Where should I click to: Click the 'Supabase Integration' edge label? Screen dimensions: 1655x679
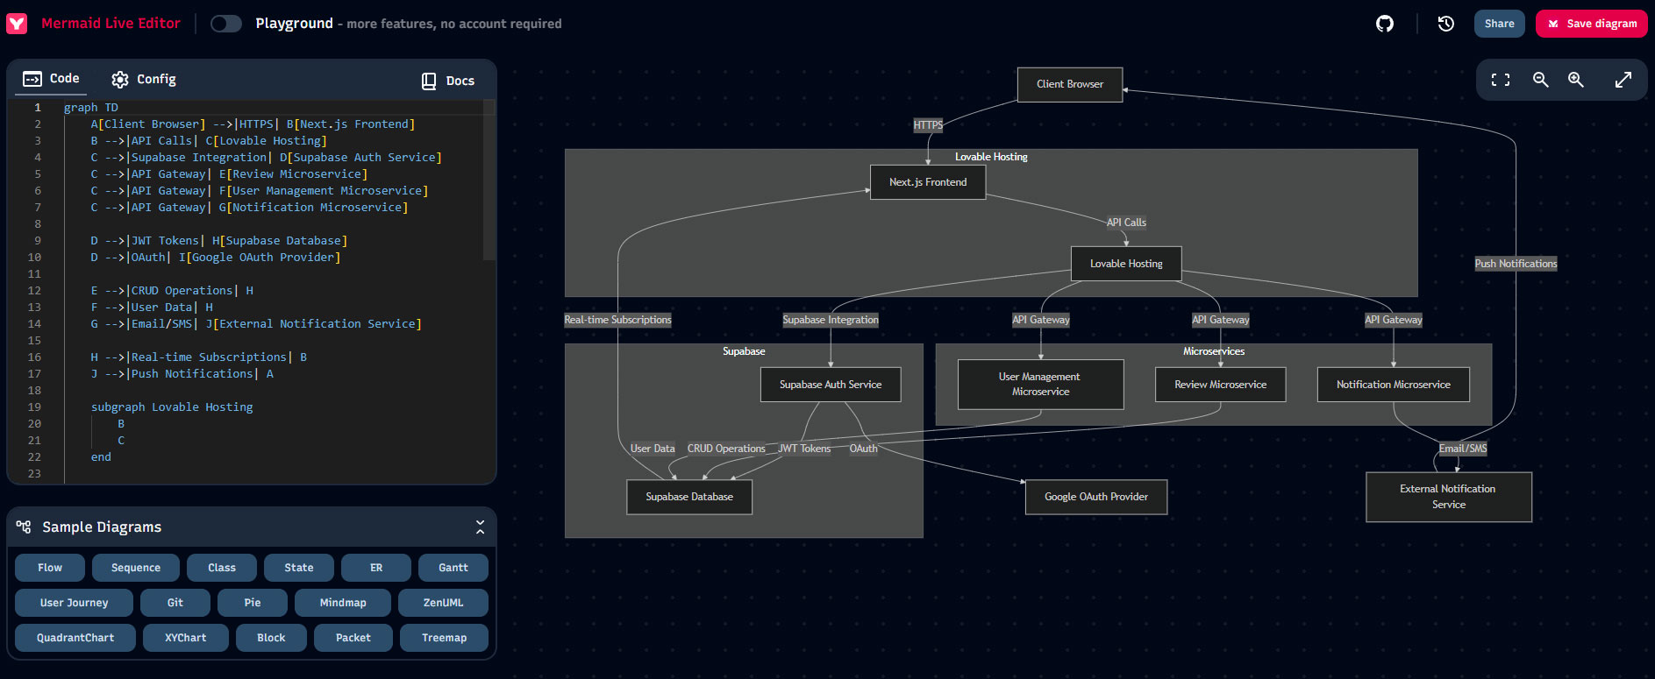pyautogui.click(x=831, y=320)
